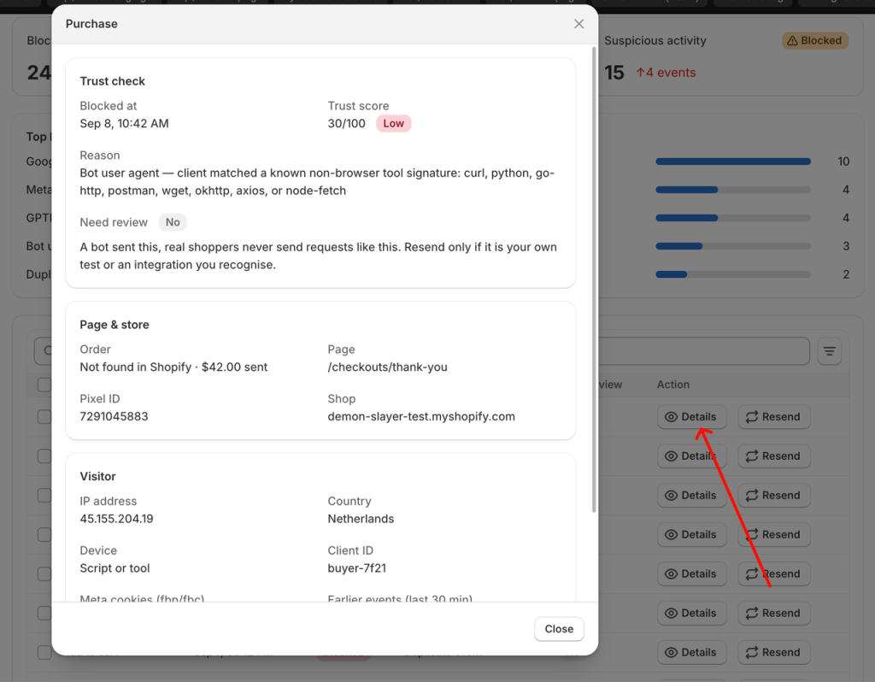Image resolution: width=875 pixels, height=682 pixels.
Task: Click the Purchase dialog's vertical scrollbar
Action: pos(594,279)
